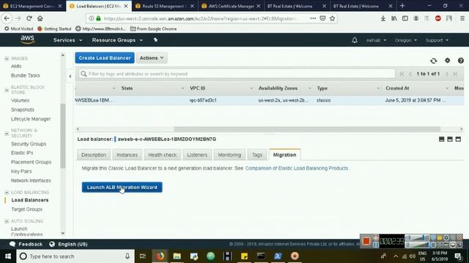Screen dimensions: 469x263
Task: Maximize the details pane icon
Action: pos(458,140)
